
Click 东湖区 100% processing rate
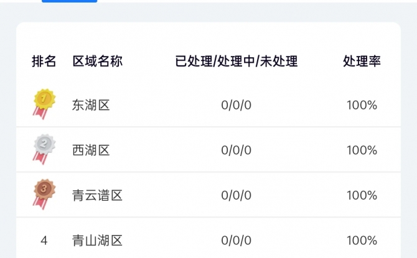click(x=362, y=105)
